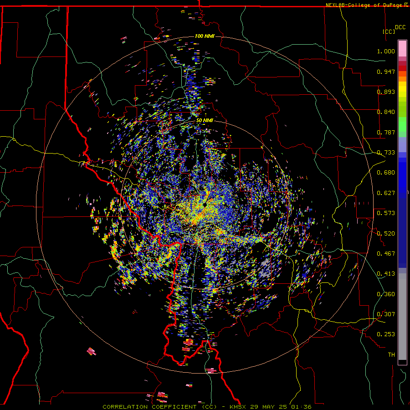Pick the yellow segment of the color bar
Image resolution: width=410 pixels, height=410 pixels.
point(402,89)
